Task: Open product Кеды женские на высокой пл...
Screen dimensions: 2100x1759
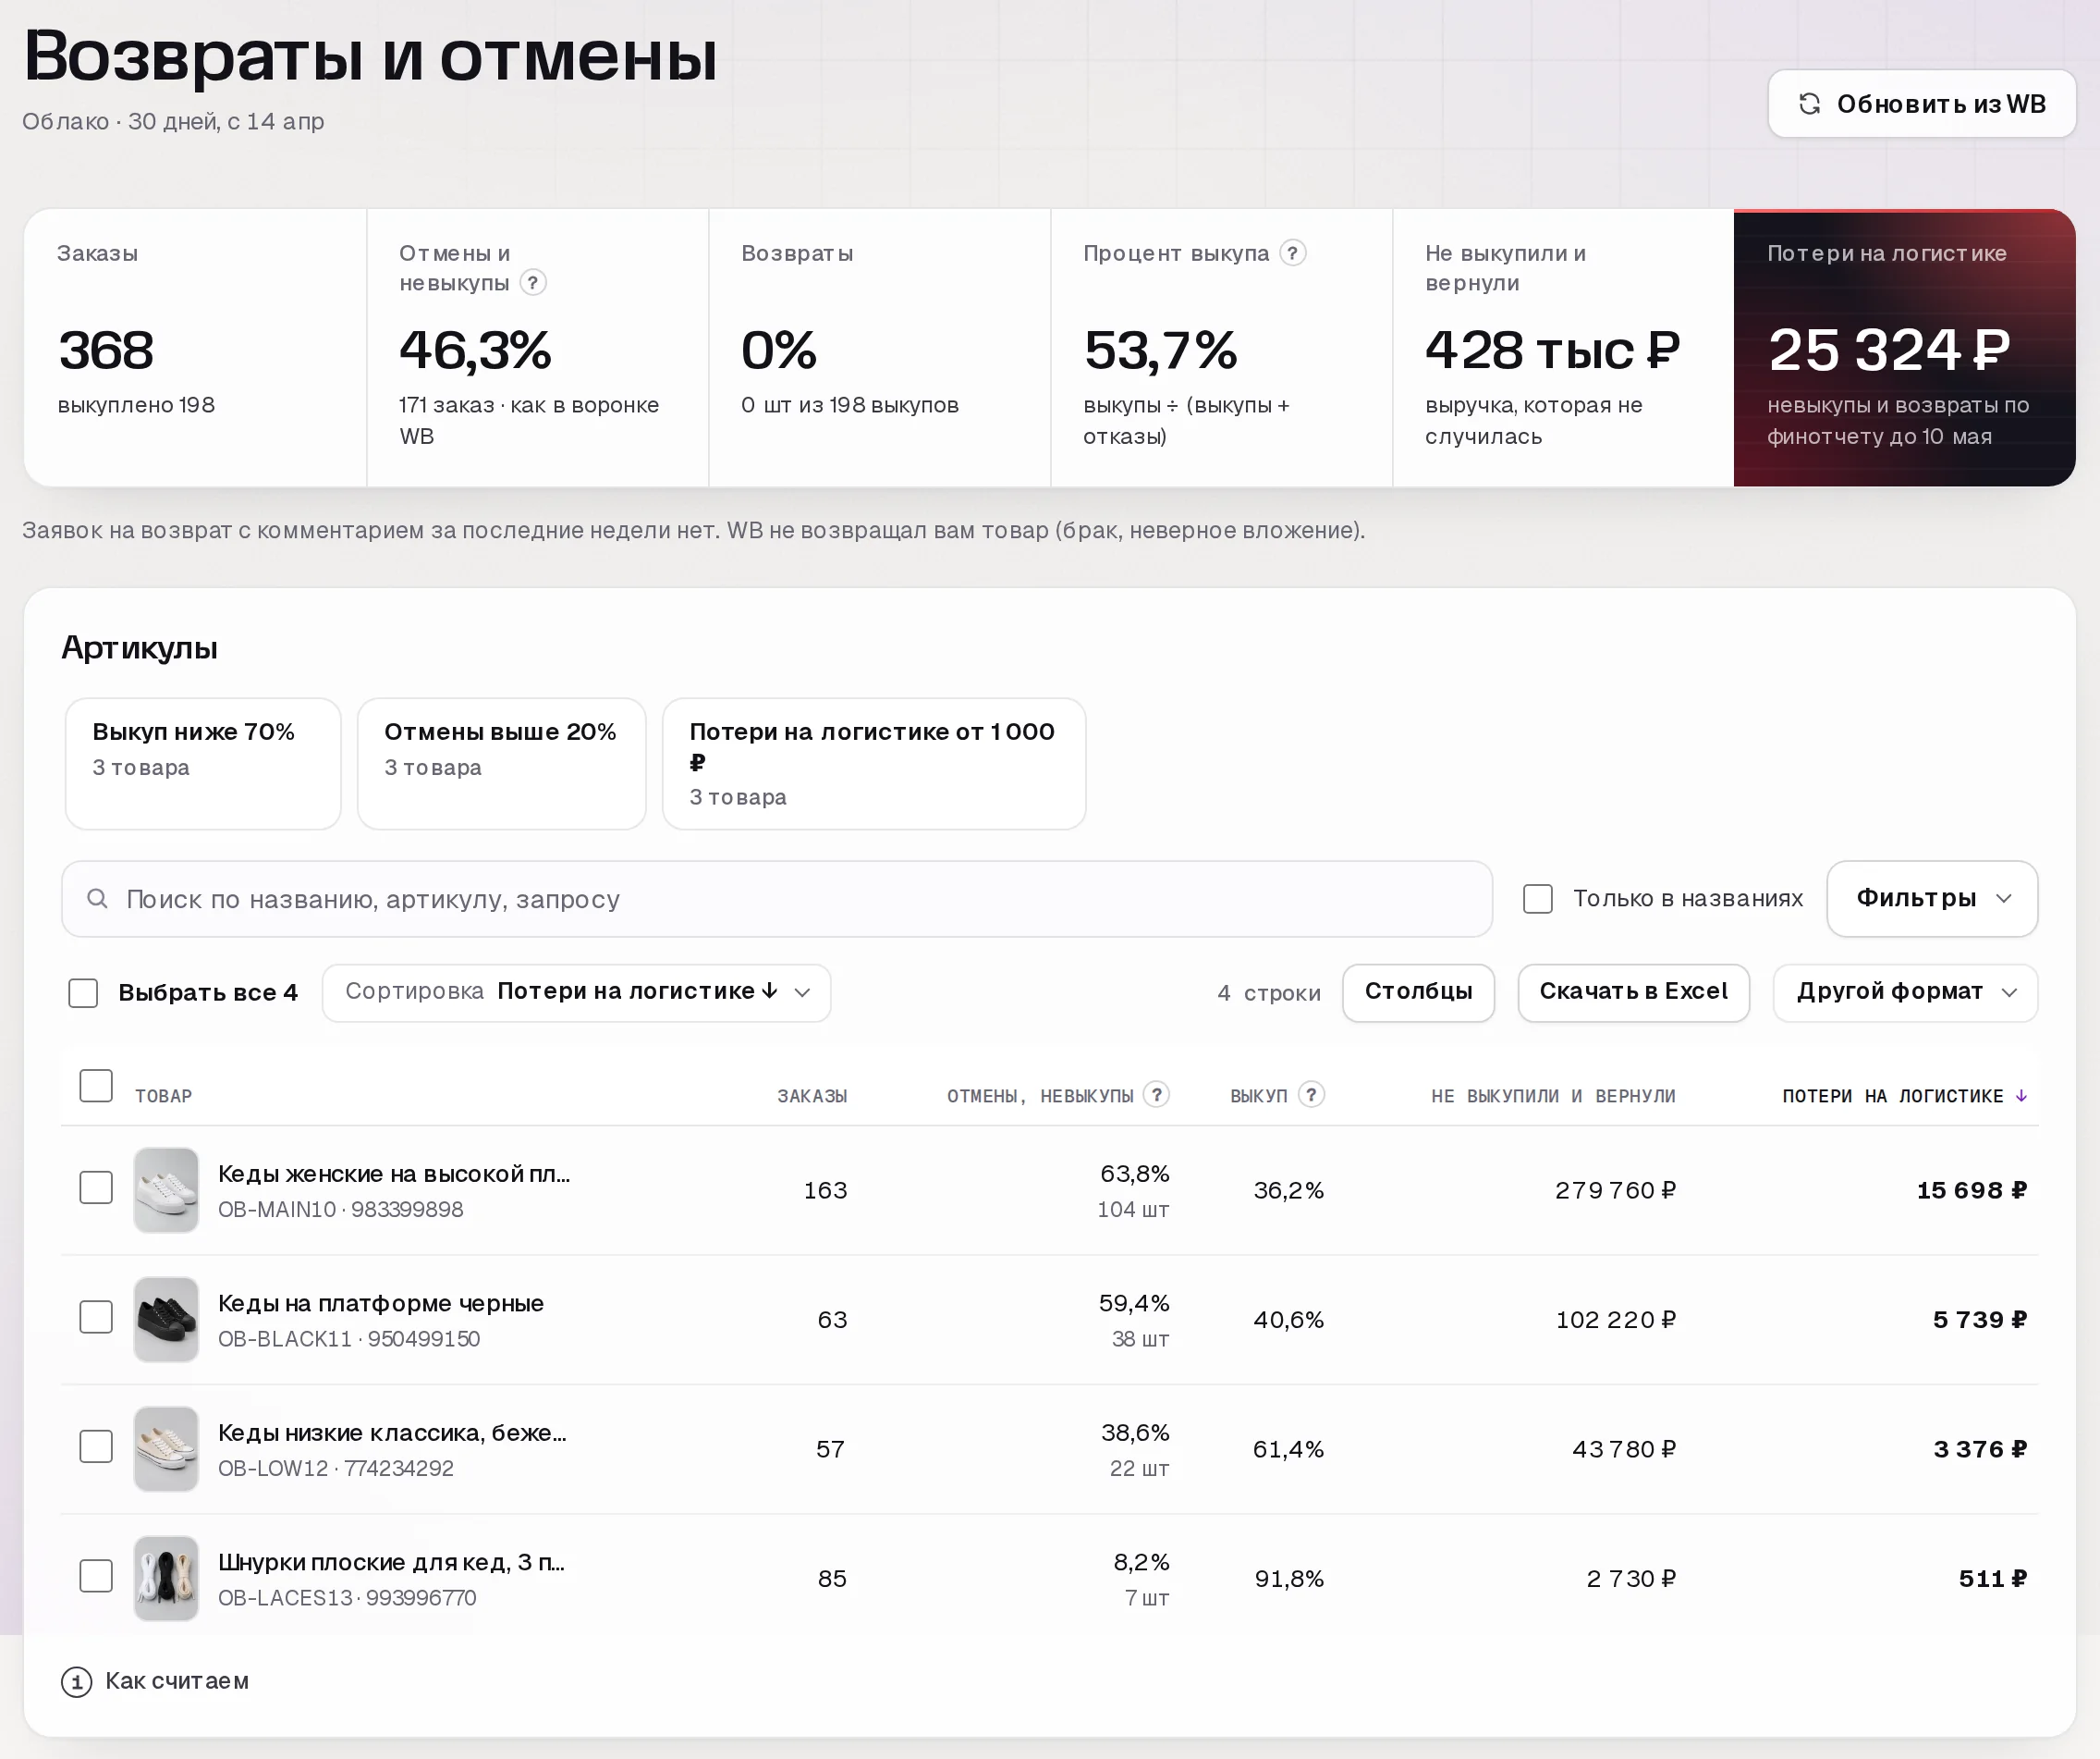Action: tap(394, 1174)
